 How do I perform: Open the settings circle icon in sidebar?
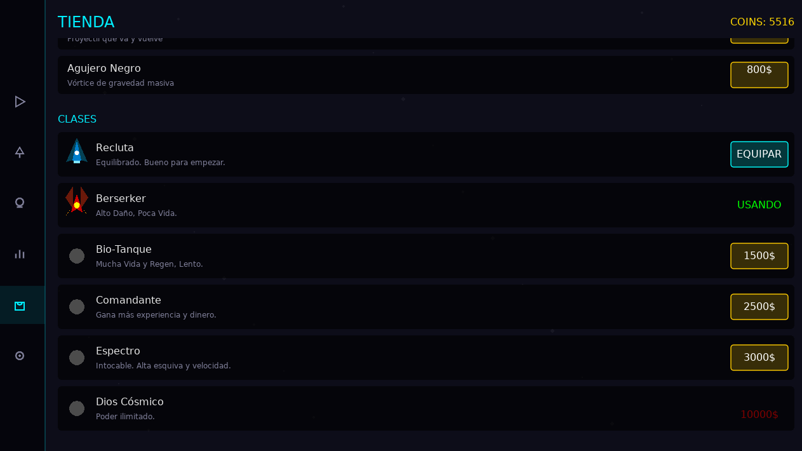[20, 356]
